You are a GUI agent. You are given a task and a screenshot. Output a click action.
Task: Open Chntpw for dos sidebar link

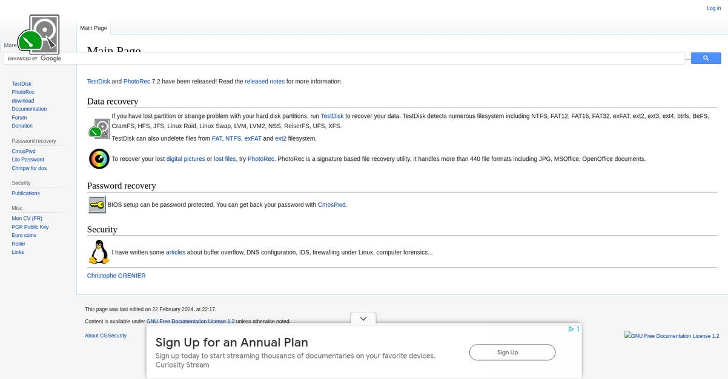29,168
